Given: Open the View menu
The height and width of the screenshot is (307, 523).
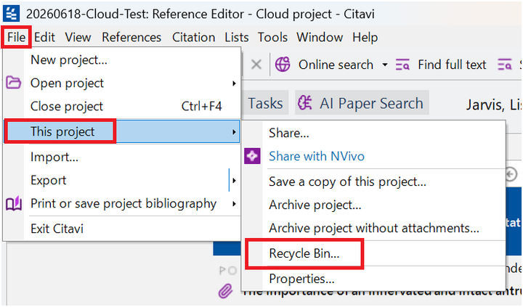Looking at the screenshot, I should coord(78,37).
